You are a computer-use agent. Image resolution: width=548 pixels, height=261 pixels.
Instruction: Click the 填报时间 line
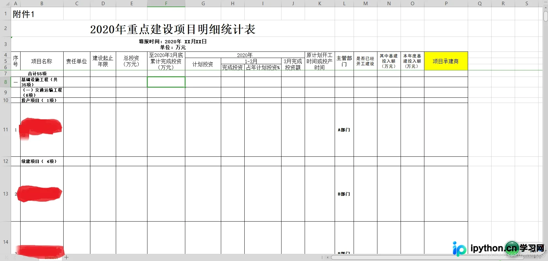tap(173, 41)
